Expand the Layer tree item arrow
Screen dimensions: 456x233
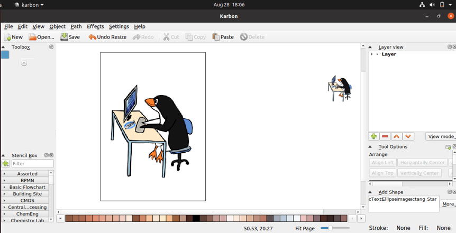click(x=372, y=54)
